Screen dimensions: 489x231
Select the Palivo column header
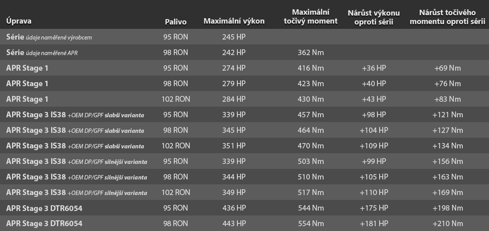176,21
